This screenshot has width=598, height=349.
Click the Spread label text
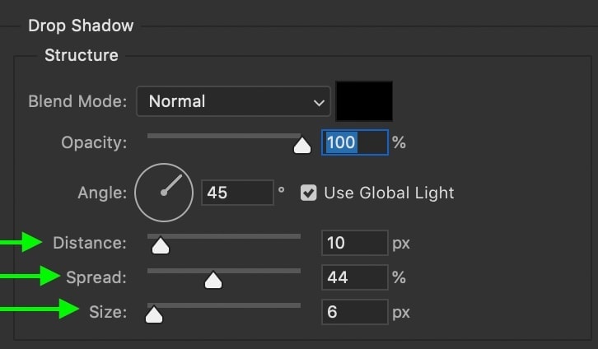click(96, 277)
